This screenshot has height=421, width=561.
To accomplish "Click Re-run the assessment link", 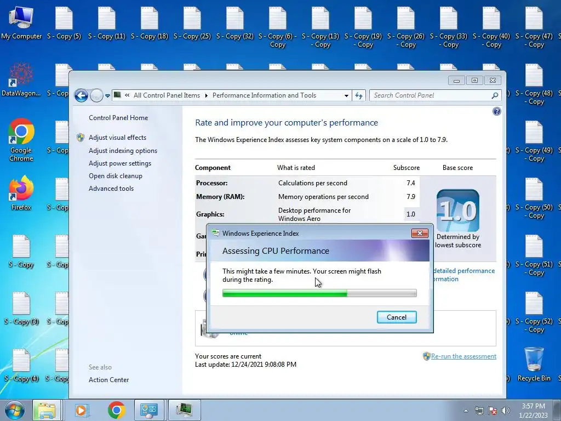I will coord(463,356).
